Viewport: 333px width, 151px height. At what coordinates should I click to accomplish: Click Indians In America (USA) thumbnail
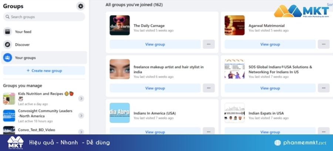point(120,113)
